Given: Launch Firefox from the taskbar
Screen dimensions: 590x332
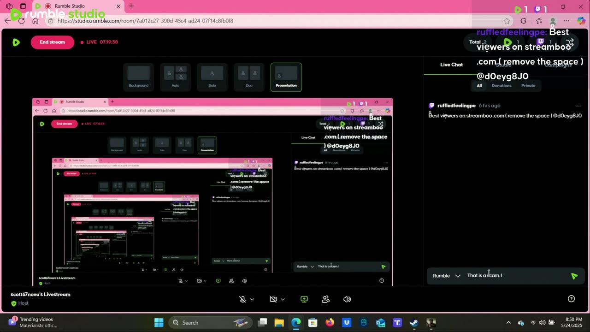Looking at the screenshot, I should 330,322.
